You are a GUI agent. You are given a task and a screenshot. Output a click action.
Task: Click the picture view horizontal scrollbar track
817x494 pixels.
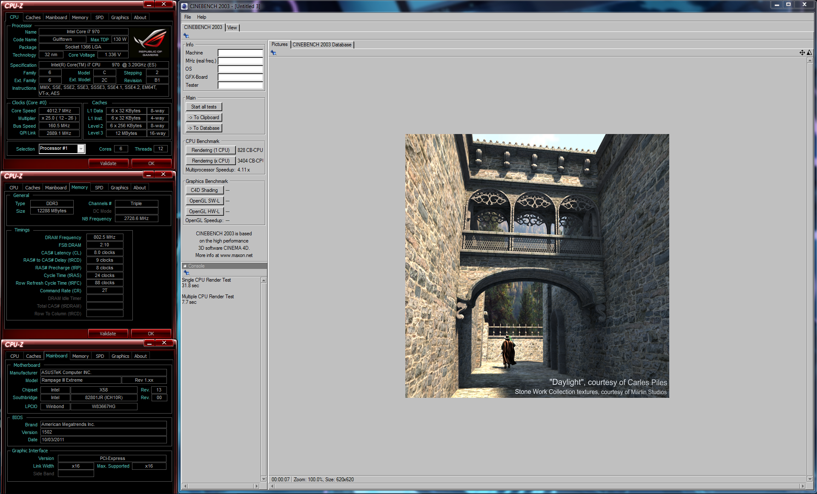pos(537,486)
